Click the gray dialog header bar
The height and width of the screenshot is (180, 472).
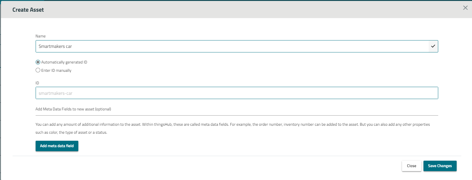click(246, 10)
